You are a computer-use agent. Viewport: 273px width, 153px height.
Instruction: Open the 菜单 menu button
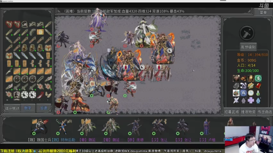pyautogui.click(x=263, y=12)
